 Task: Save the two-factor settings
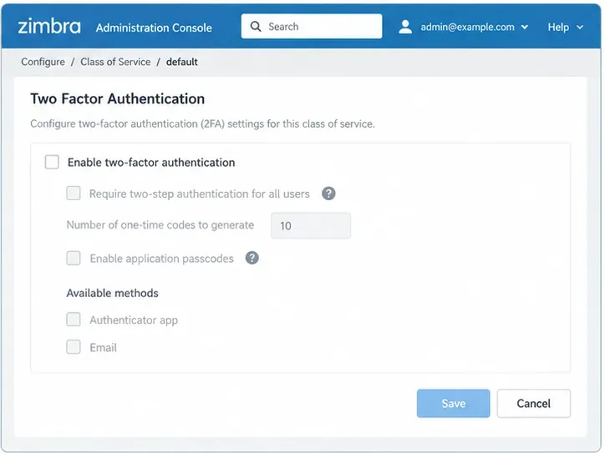(454, 403)
